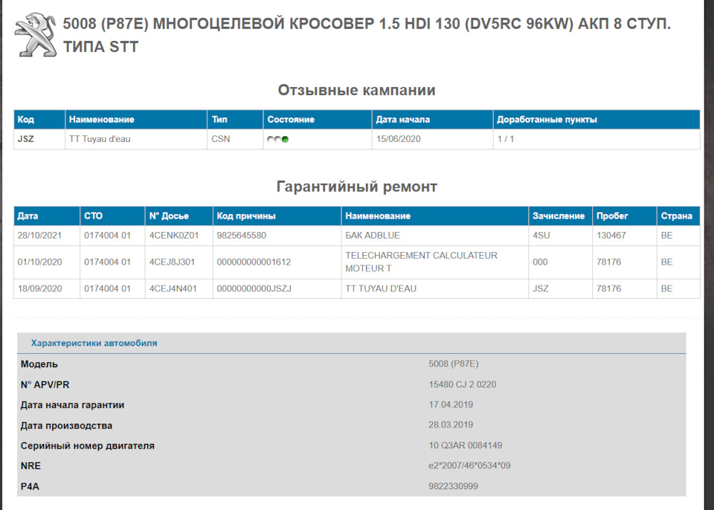714x510 pixels.
Task: Click the Код причины column header
Action: (x=277, y=216)
